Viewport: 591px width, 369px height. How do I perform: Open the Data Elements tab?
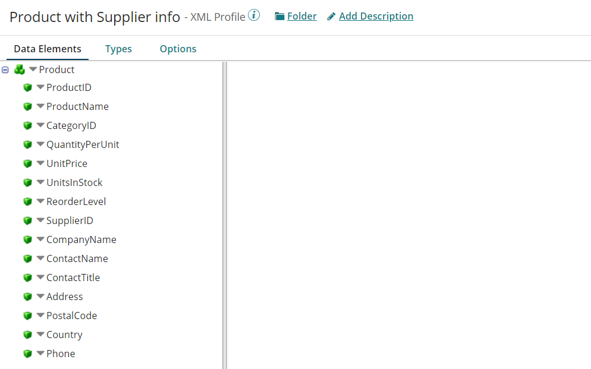tap(48, 49)
